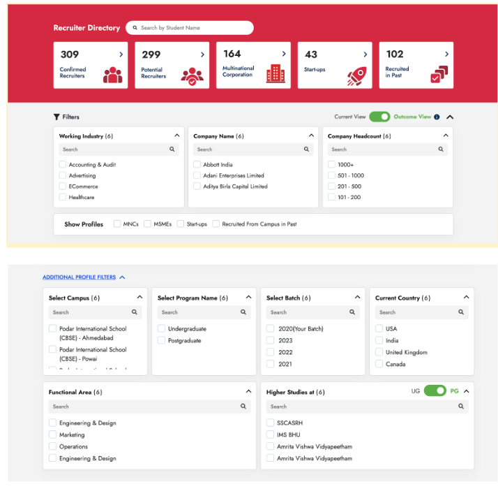Click the Start-ups rocket icon
The width and height of the screenshot is (498, 489).
coord(356,75)
